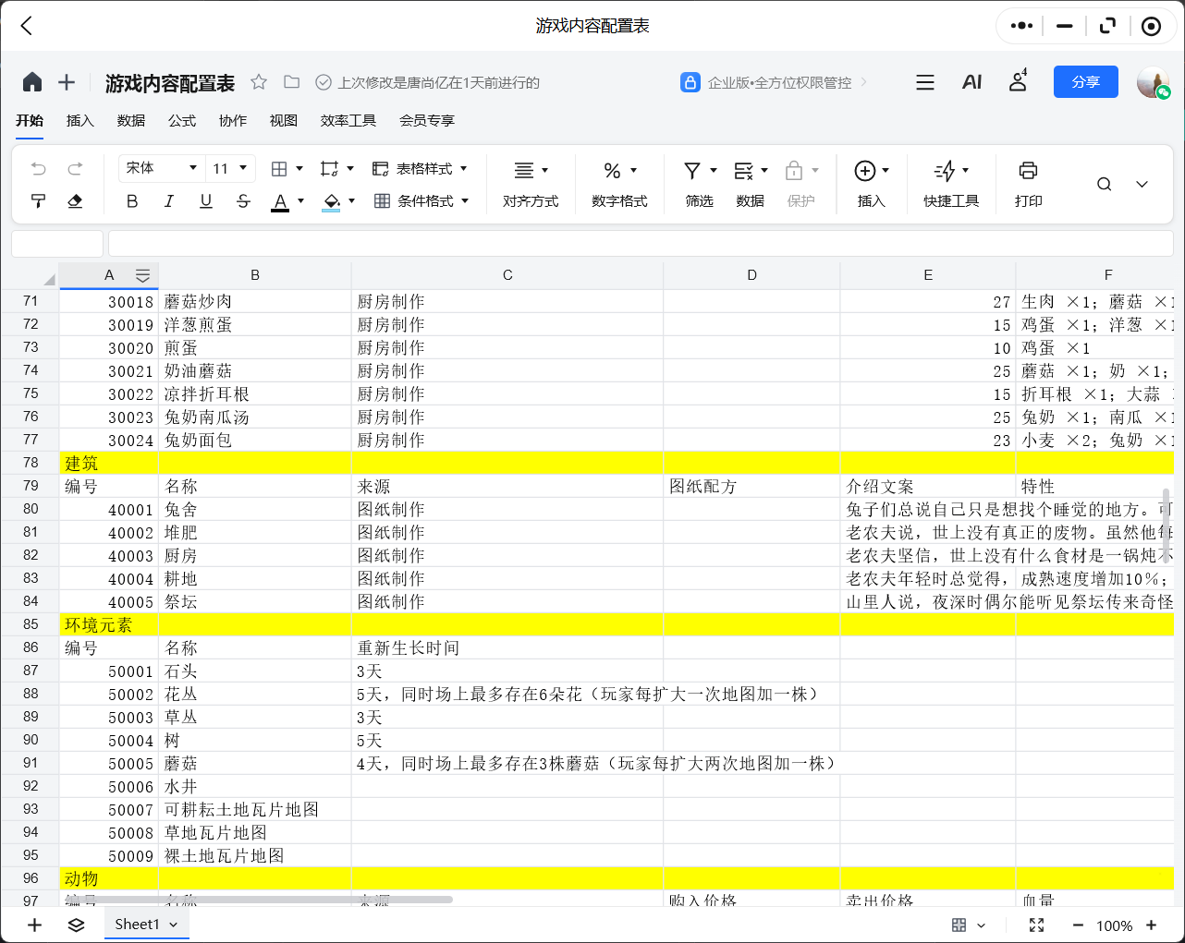Image resolution: width=1185 pixels, height=943 pixels.
Task: Toggle bold formatting
Action: [132, 200]
